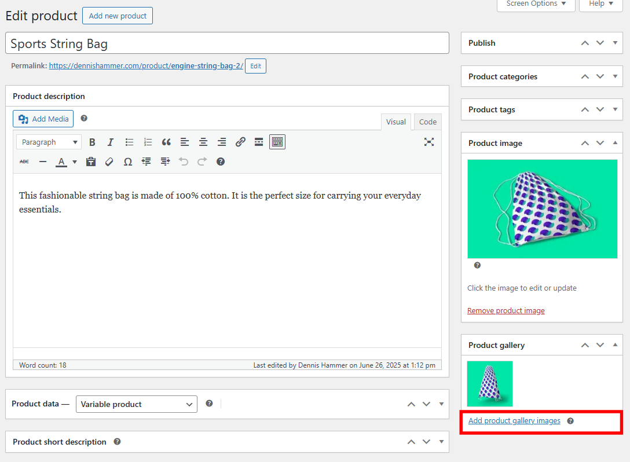Apply italic formatting

(x=111, y=142)
